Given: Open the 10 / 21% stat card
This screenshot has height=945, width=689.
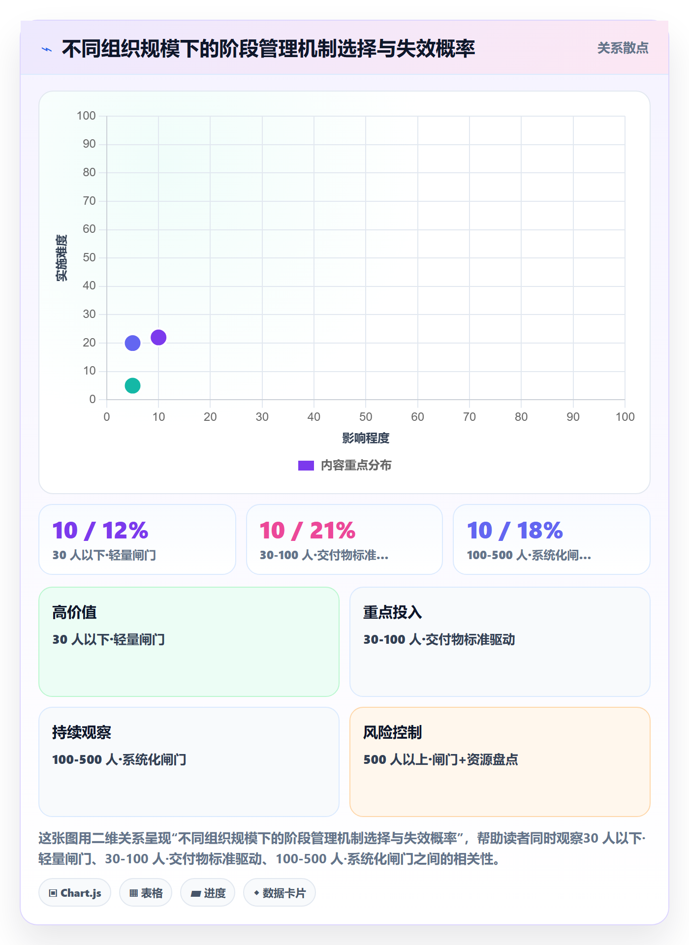Looking at the screenshot, I should tap(344, 539).
